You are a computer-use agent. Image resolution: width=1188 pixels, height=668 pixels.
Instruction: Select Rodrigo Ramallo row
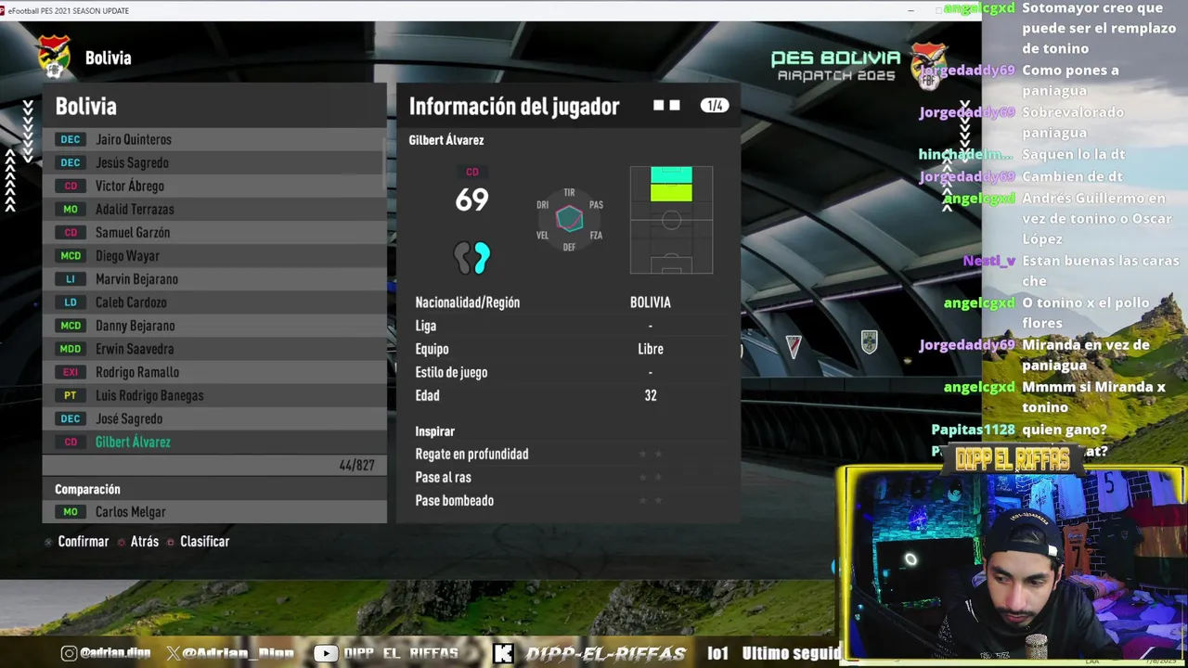tap(213, 372)
